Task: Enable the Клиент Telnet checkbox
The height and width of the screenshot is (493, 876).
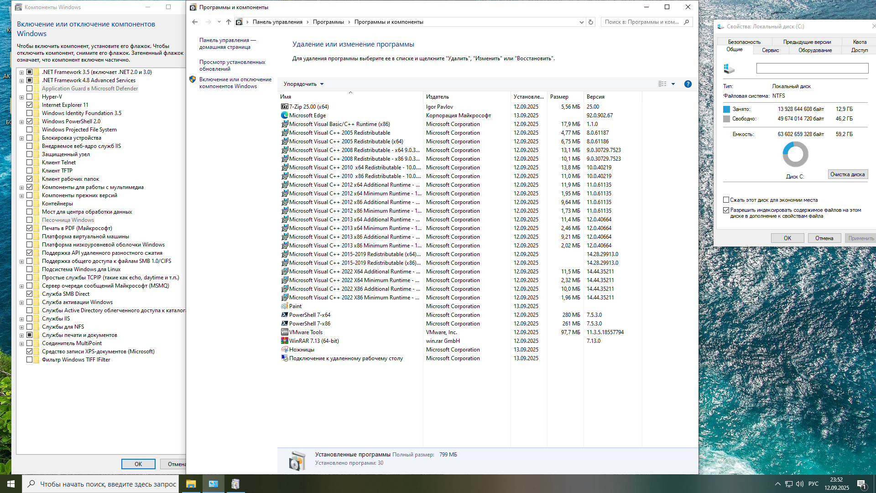Action: 30,163
